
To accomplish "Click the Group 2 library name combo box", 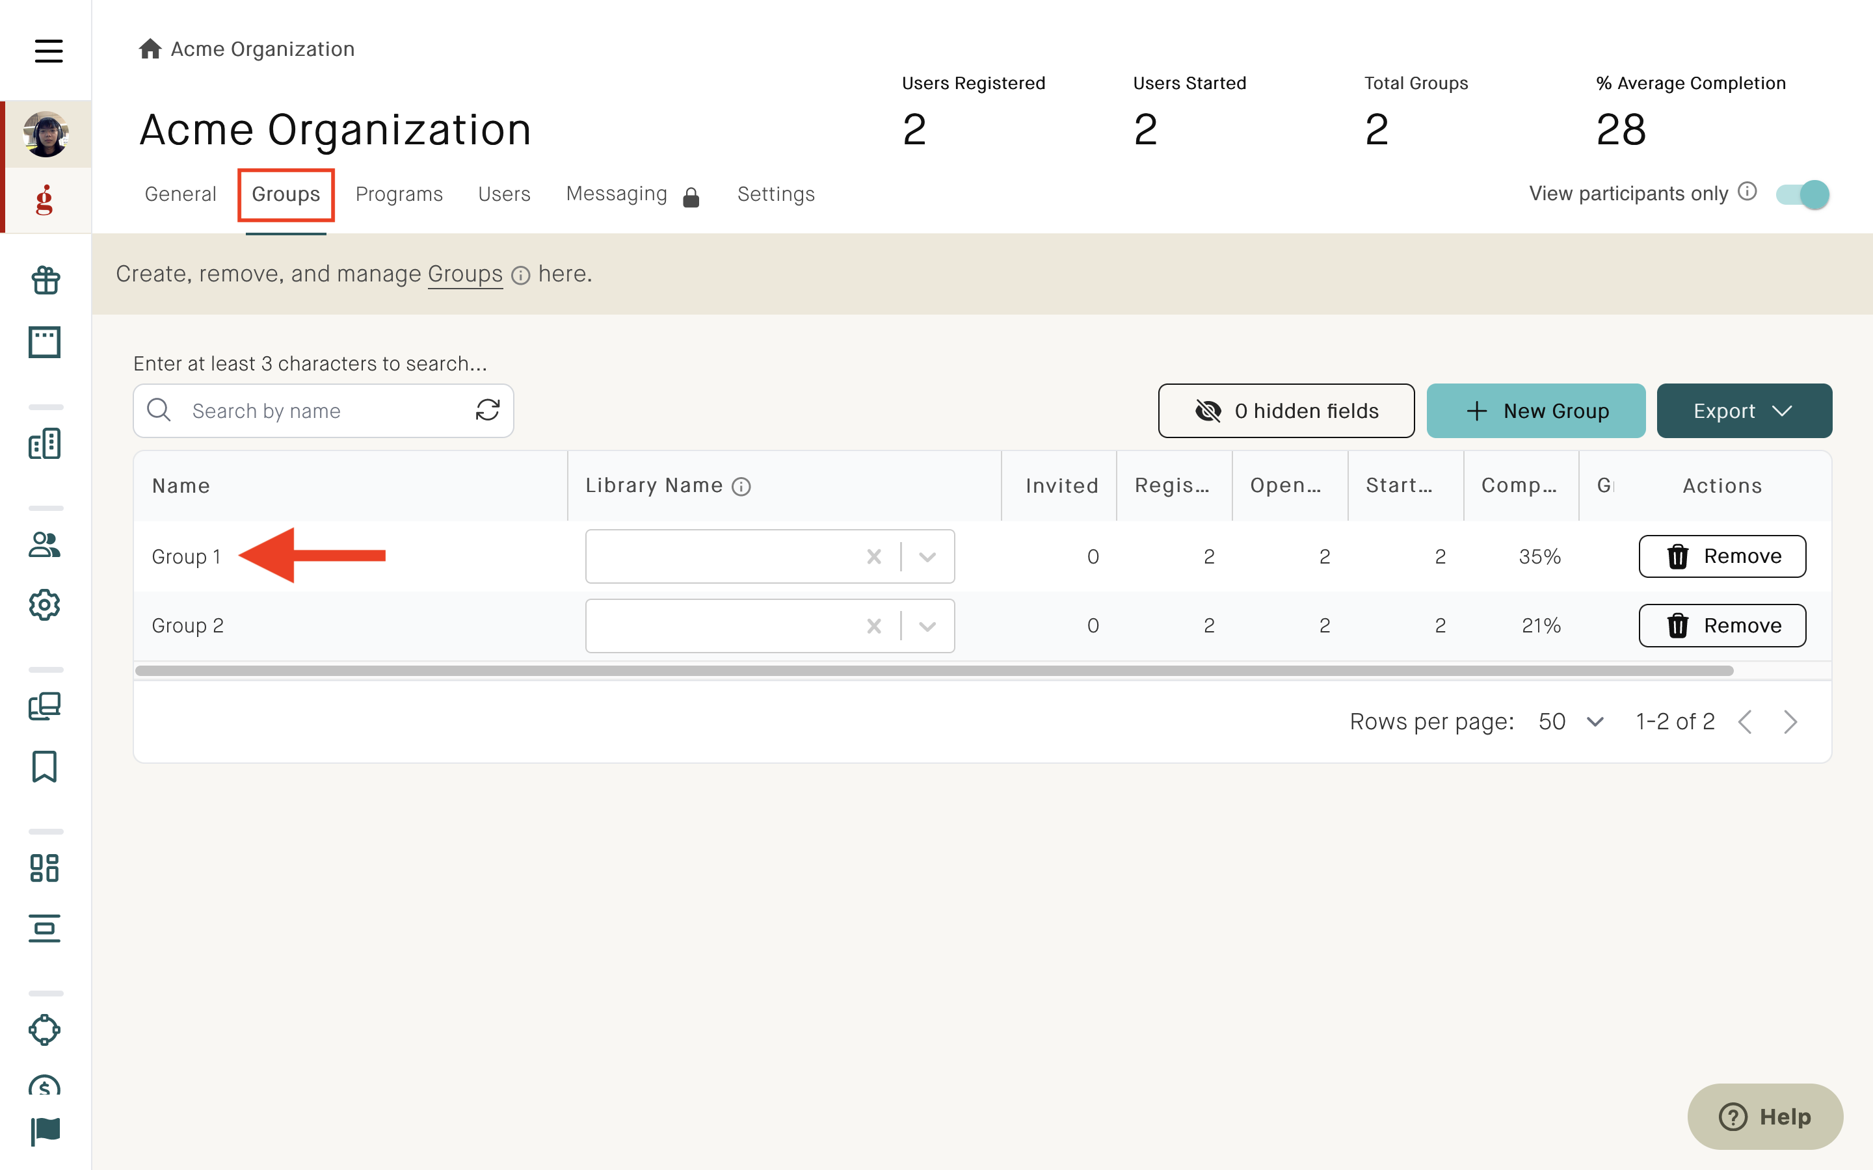I will 770,625.
